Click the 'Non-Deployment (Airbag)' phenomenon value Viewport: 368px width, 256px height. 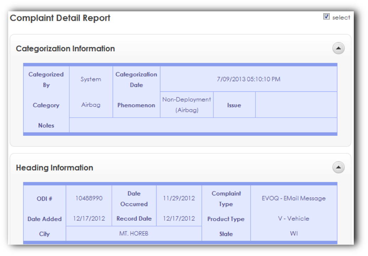186,105
